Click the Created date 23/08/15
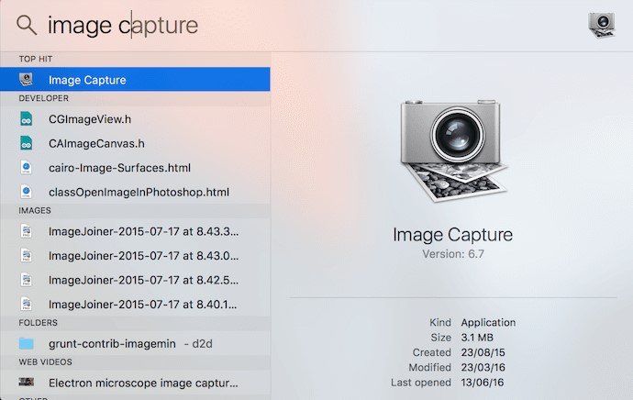The image size is (633, 400). 483,352
